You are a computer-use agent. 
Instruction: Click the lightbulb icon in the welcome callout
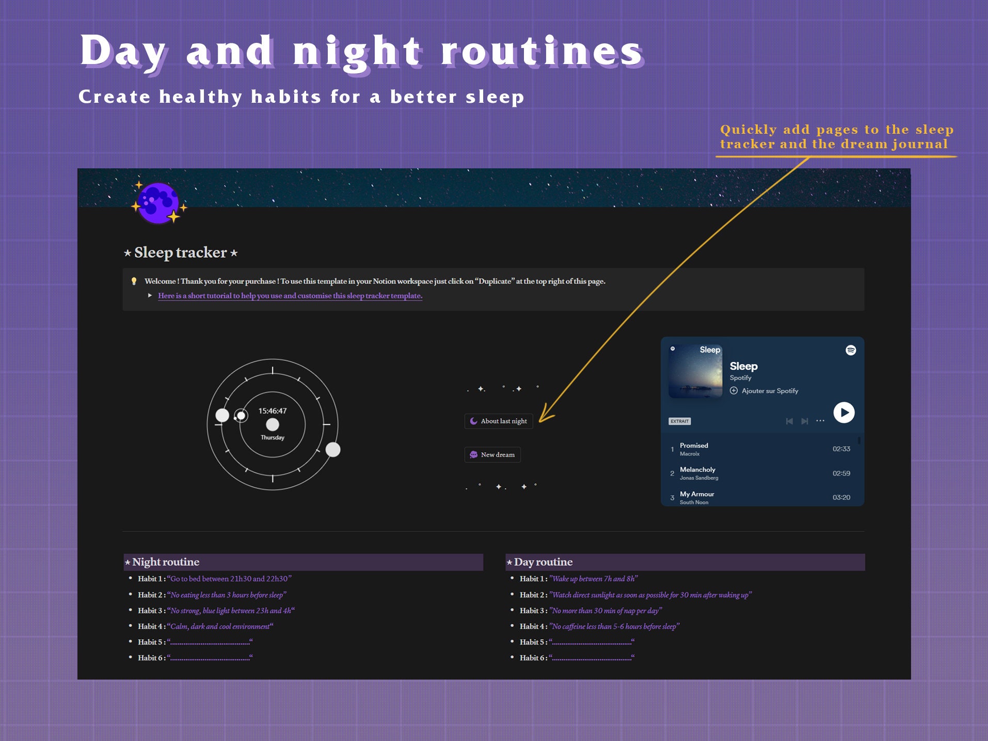tap(133, 281)
